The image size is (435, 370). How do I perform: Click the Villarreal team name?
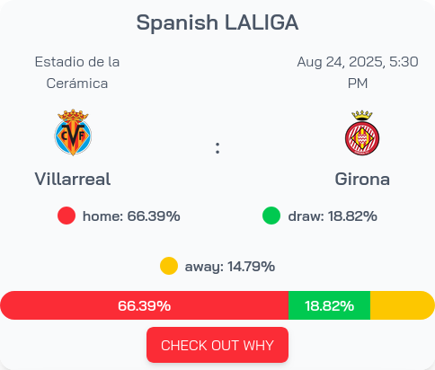(73, 179)
